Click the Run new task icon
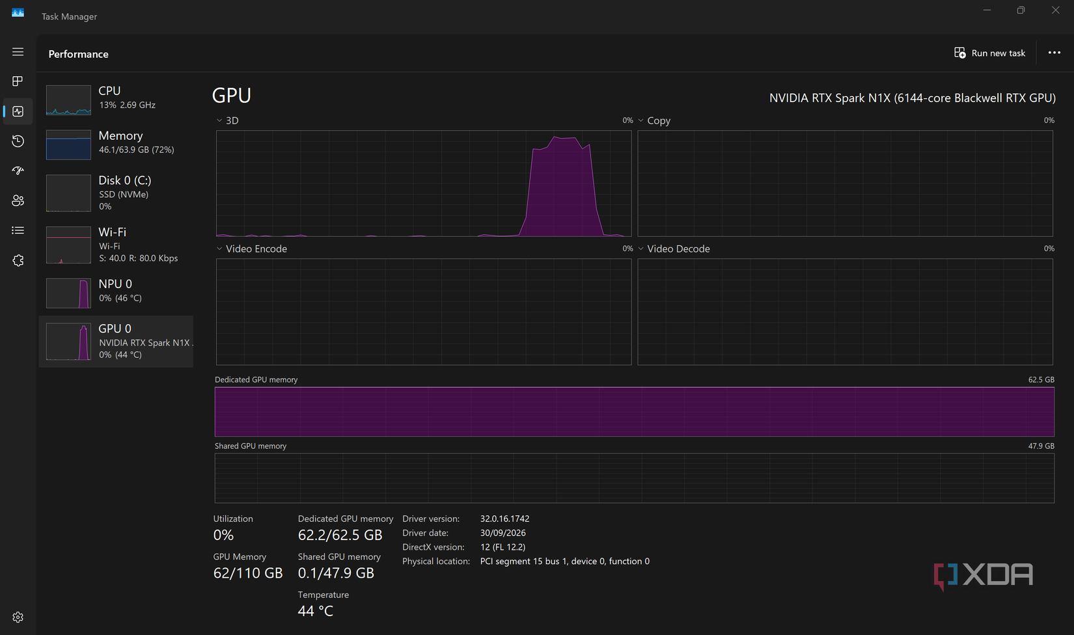Screen dimensions: 1074x635 (x=960, y=53)
